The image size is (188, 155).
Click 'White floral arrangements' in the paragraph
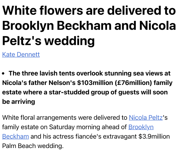tap(39, 118)
